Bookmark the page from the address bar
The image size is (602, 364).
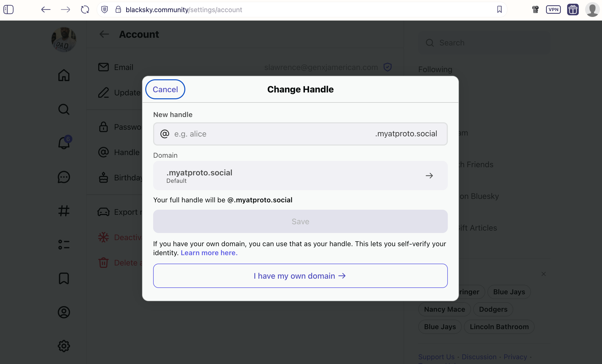click(x=499, y=10)
